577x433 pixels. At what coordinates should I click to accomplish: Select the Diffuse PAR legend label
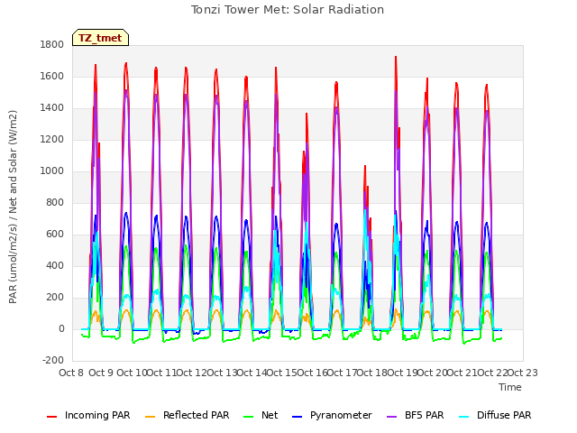504,415
